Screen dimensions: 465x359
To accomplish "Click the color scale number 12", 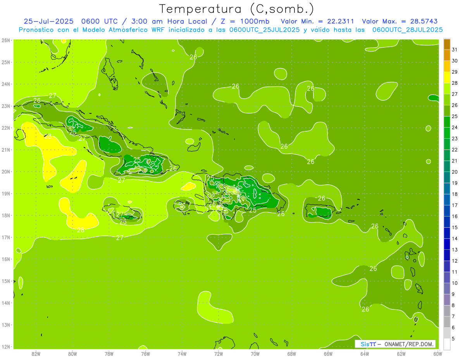I will [455, 261].
